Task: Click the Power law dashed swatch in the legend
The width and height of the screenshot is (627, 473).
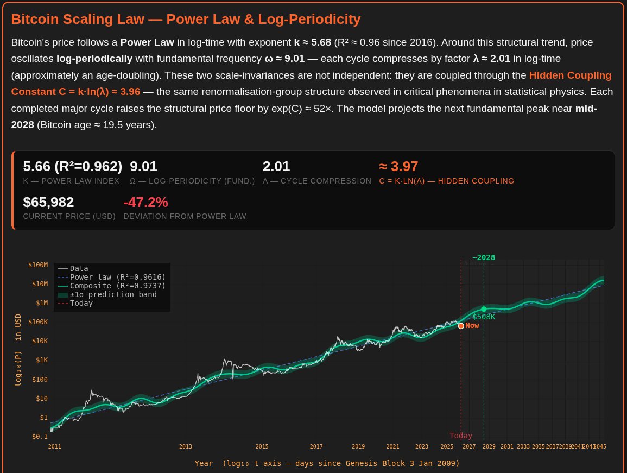Action: pyautogui.click(x=63, y=277)
